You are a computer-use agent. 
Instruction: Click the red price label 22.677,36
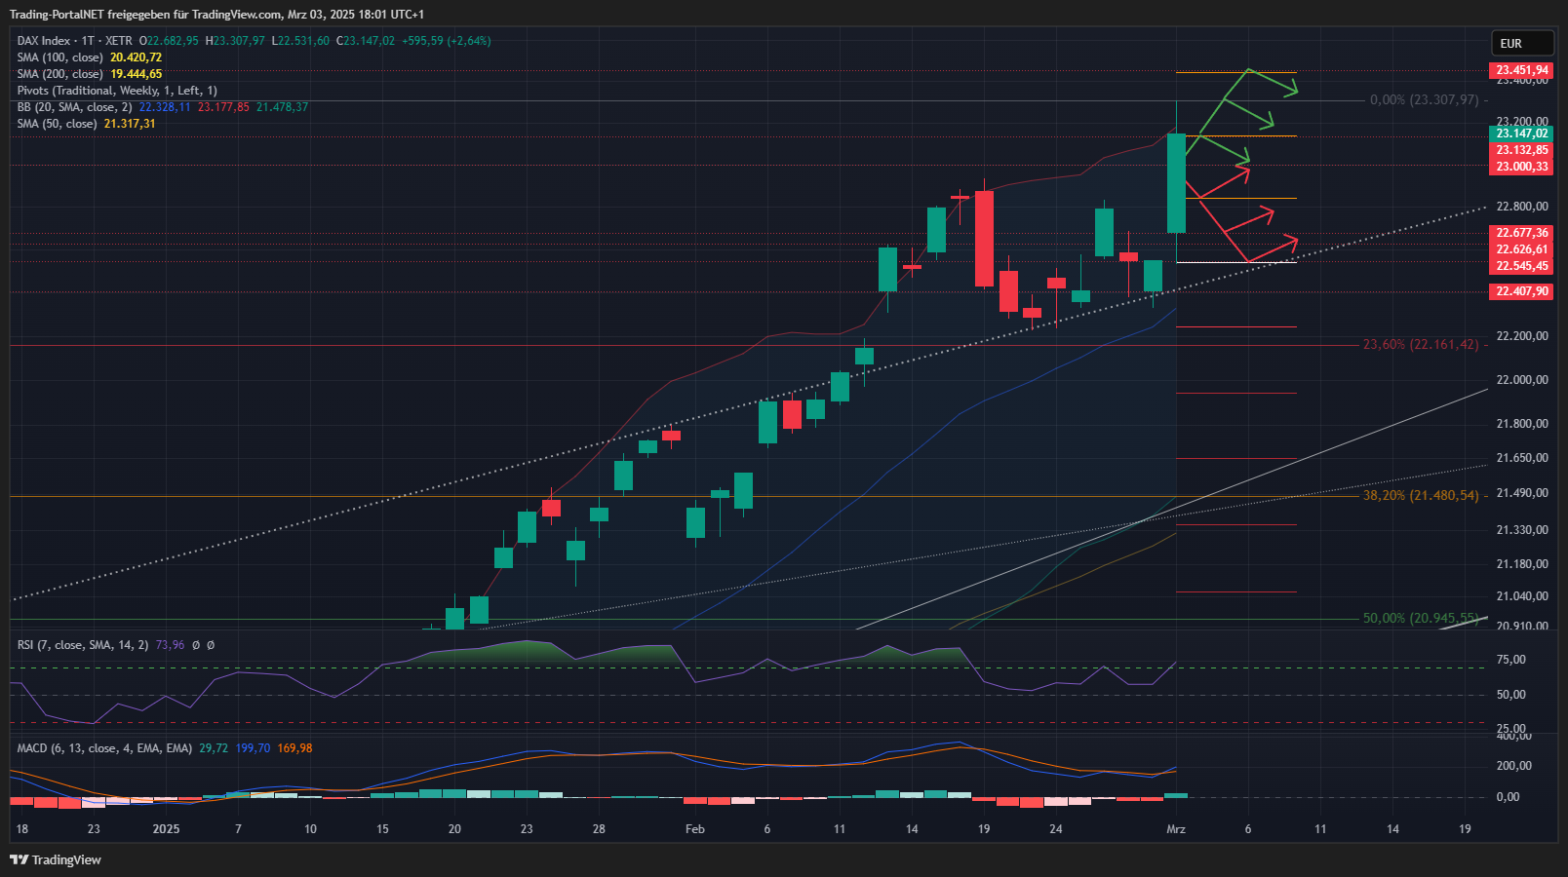pyautogui.click(x=1522, y=233)
